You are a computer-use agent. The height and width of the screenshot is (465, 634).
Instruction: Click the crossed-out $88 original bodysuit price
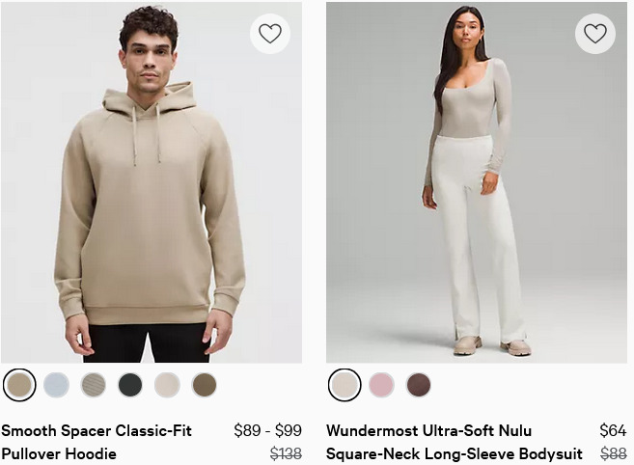point(614,453)
